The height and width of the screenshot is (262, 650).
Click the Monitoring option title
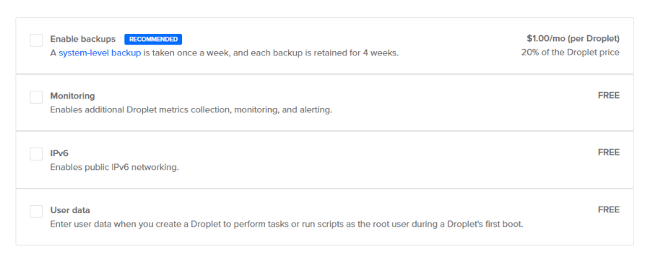[72, 96]
